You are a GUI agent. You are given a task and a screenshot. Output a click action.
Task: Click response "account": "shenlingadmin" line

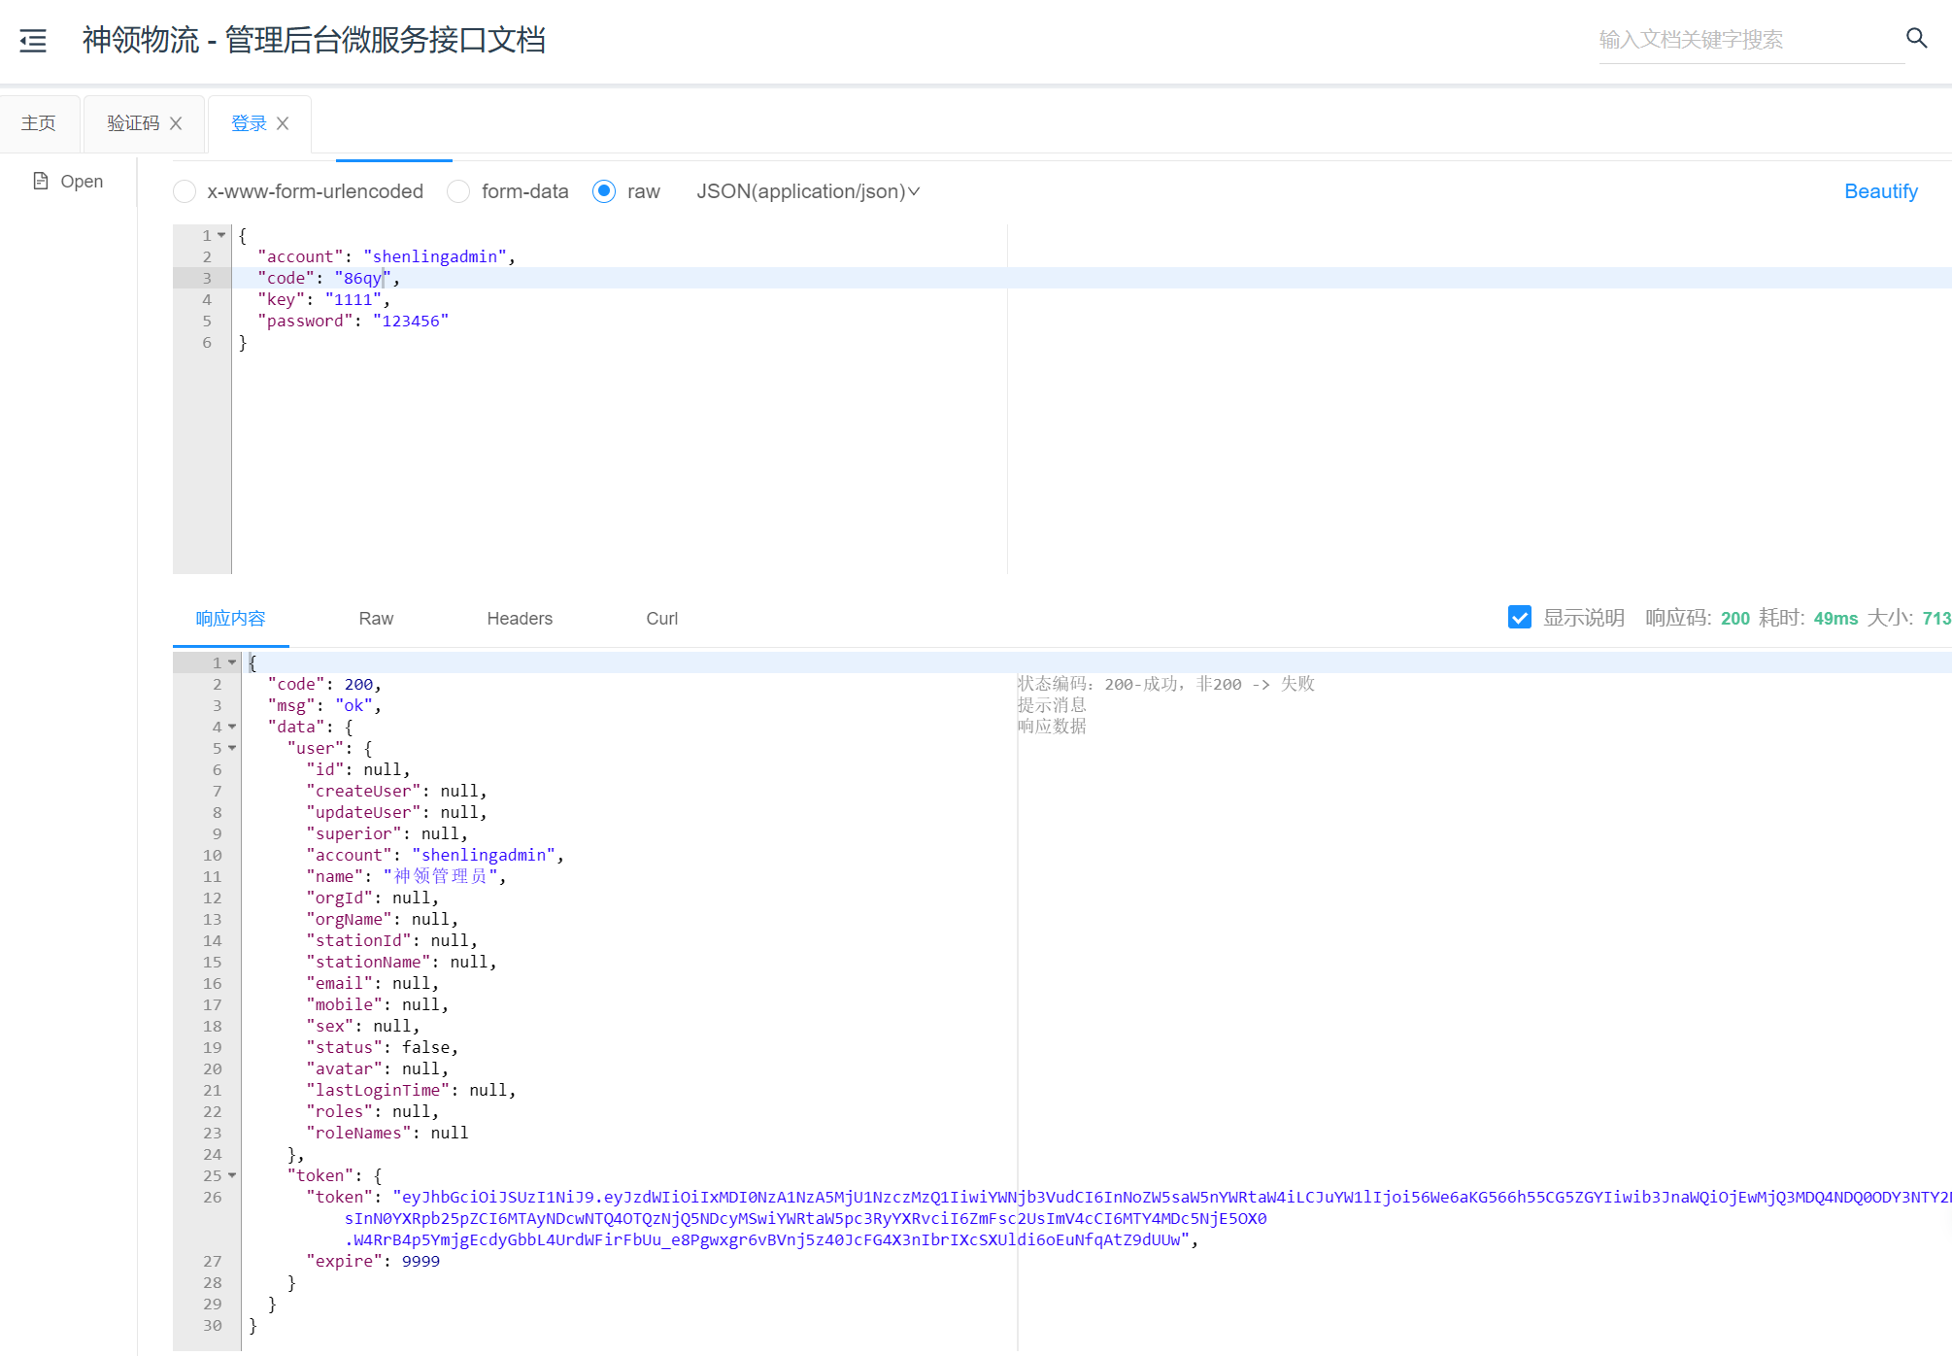pos(435,855)
